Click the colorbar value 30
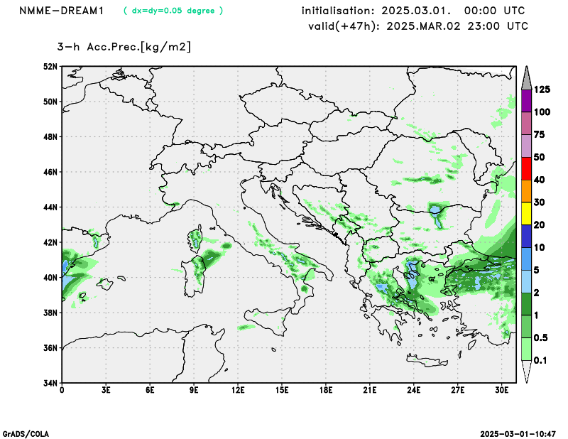 coord(540,202)
